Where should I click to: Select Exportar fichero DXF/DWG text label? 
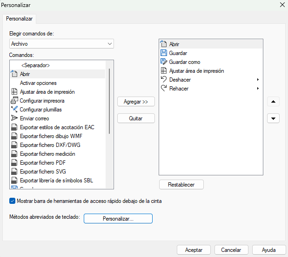[x=50, y=145]
